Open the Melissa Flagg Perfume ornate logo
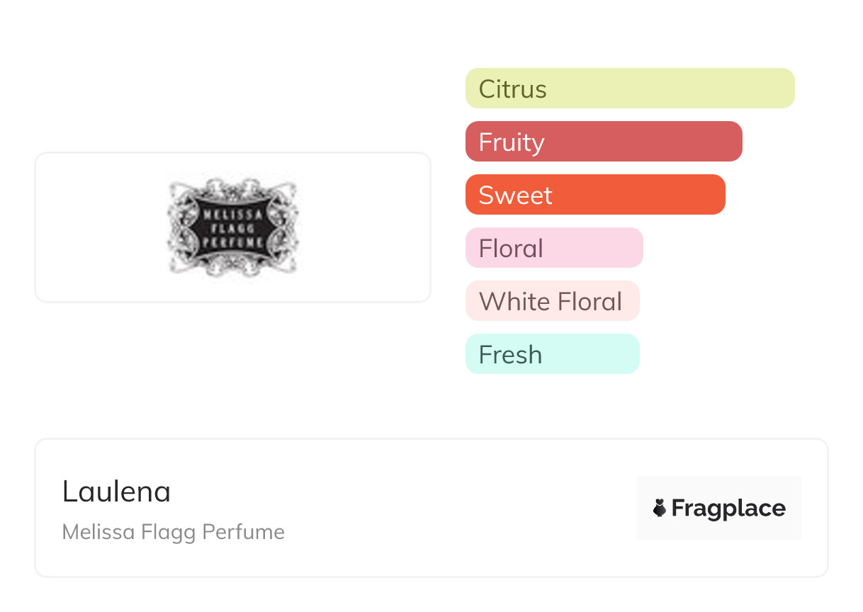Screen dimensions: 863x612 (233, 227)
